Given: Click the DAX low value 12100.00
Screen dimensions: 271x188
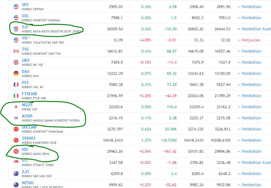Looking at the screenshot, I should (x=223, y=74).
